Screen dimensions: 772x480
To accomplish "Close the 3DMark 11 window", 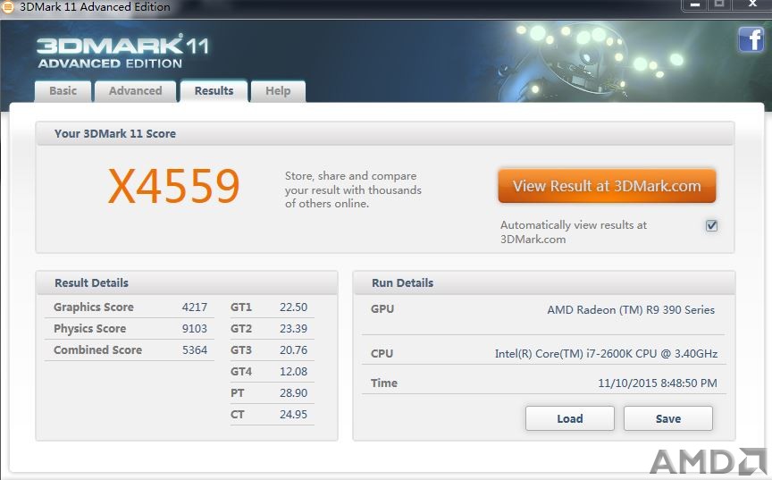I will pyautogui.click(x=752, y=5).
